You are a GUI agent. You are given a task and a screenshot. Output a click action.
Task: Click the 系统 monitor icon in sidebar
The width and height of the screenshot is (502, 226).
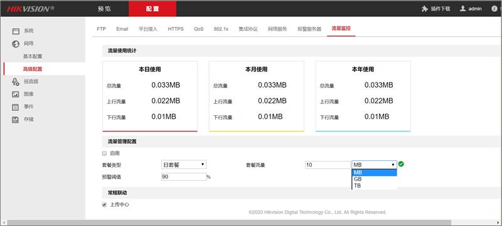(16, 31)
